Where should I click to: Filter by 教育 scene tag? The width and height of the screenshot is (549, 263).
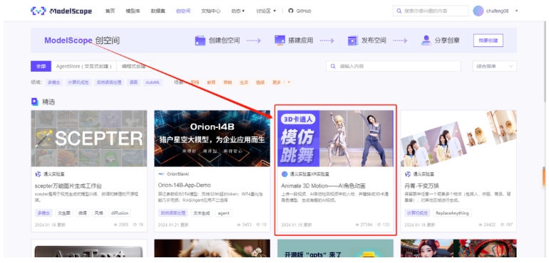211,82
